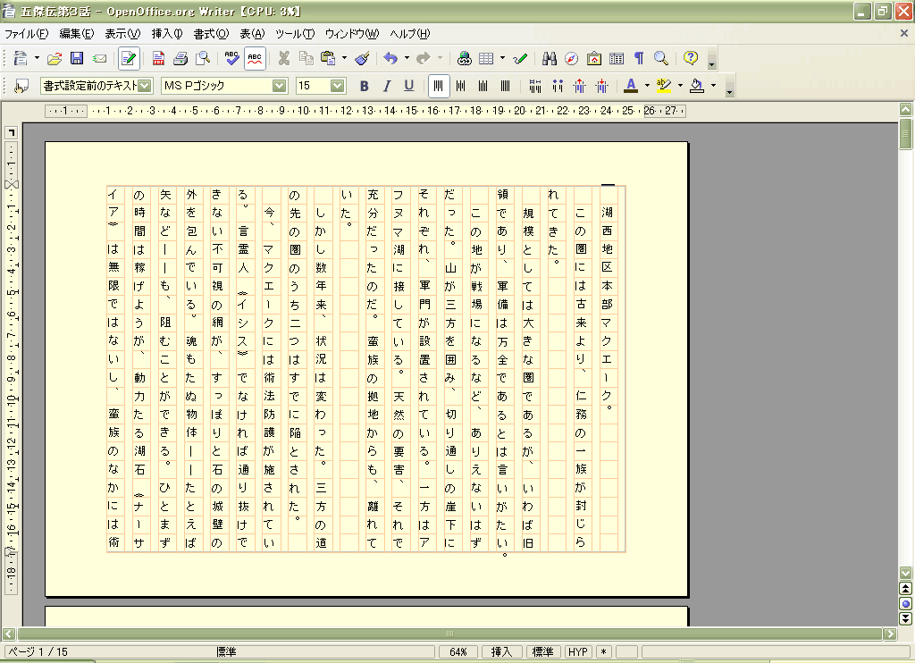Viewport: 915px width, 663px height.
Task: Click the horizontal scrollbar right arrow
Action: coord(890,634)
